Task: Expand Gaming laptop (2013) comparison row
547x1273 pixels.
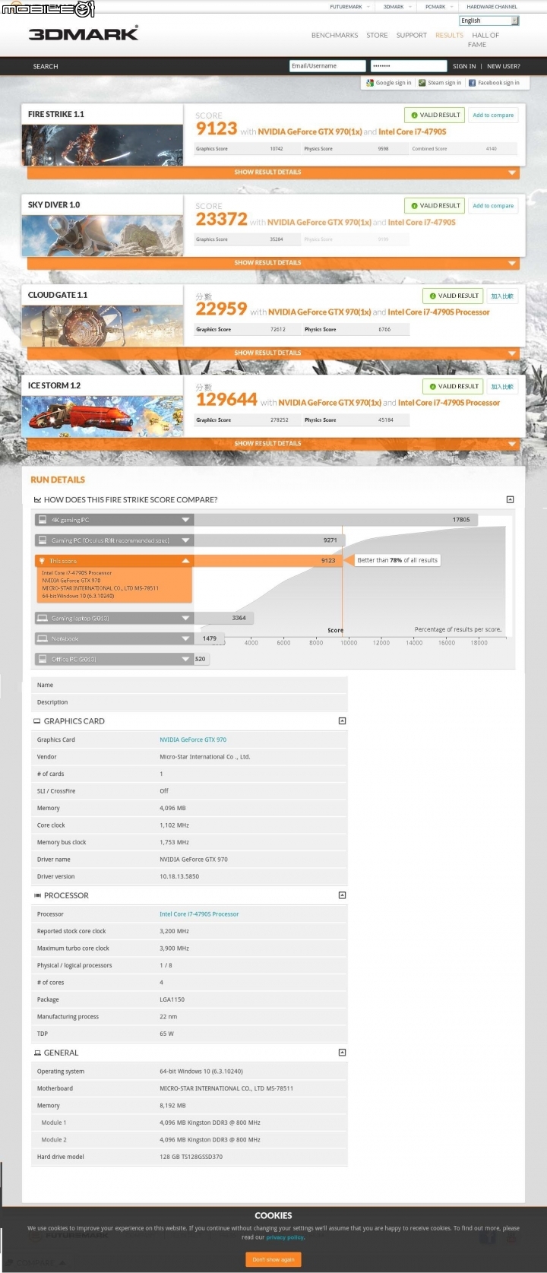Action: pyautogui.click(x=114, y=618)
